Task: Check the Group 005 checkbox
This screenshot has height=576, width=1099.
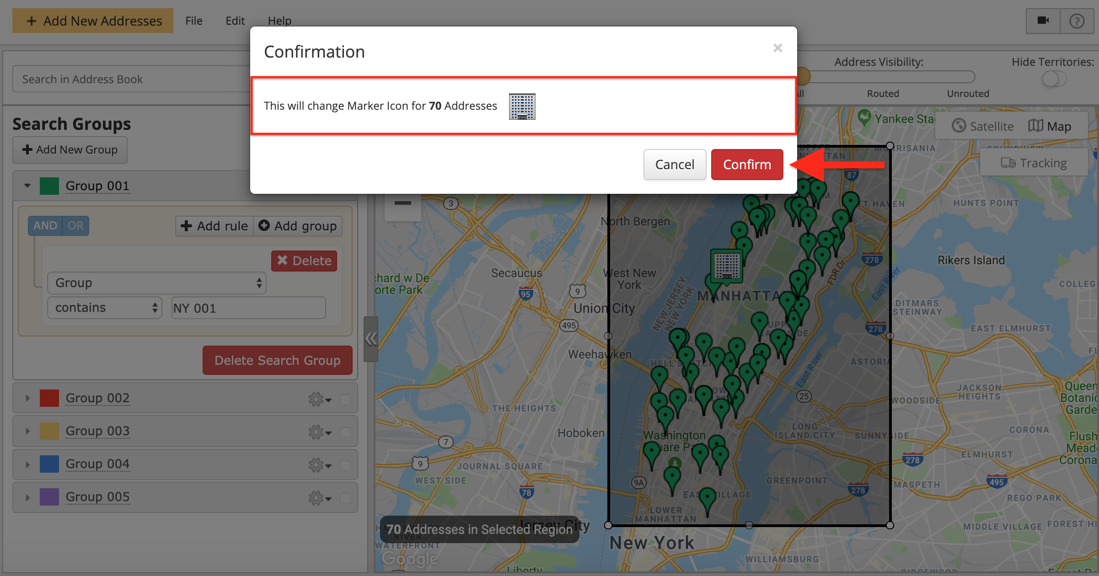Action: [x=345, y=498]
